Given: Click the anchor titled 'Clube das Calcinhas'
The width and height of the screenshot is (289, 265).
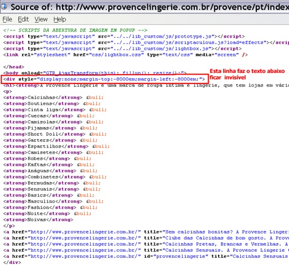Looking at the screenshot, I should [x=146, y=238].
